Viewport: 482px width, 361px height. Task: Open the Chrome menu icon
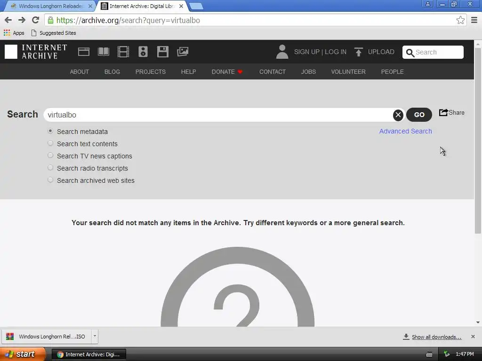click(474, 20)
